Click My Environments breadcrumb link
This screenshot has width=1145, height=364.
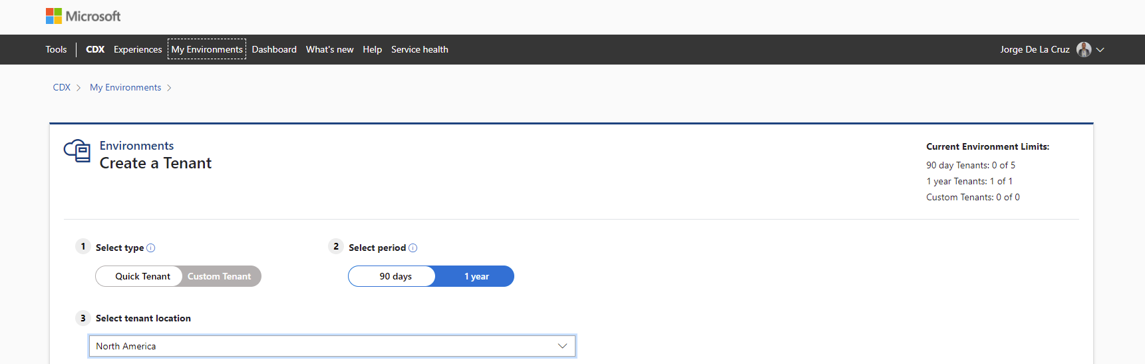click(126, 87)
